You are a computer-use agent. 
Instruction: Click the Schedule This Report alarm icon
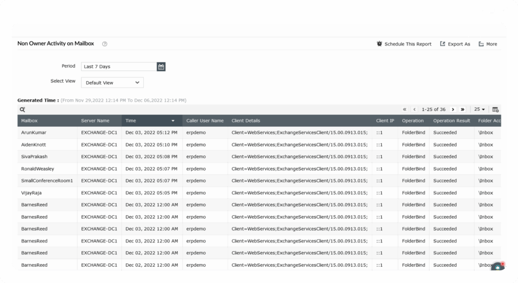tap(379, 44)
